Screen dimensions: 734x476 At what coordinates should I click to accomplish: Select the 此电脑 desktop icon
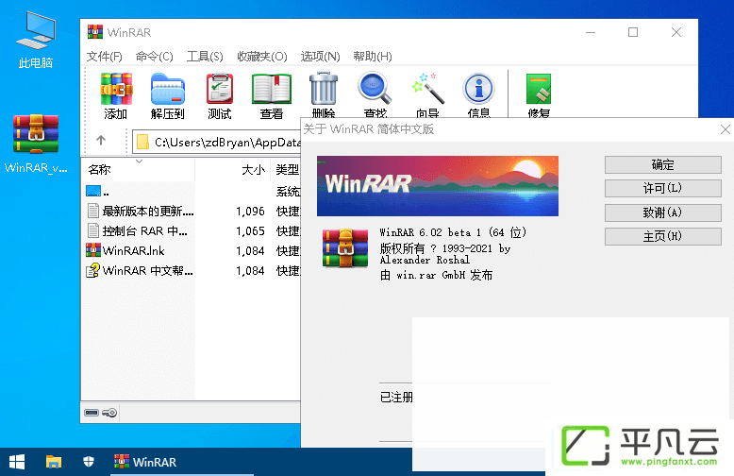36,40
